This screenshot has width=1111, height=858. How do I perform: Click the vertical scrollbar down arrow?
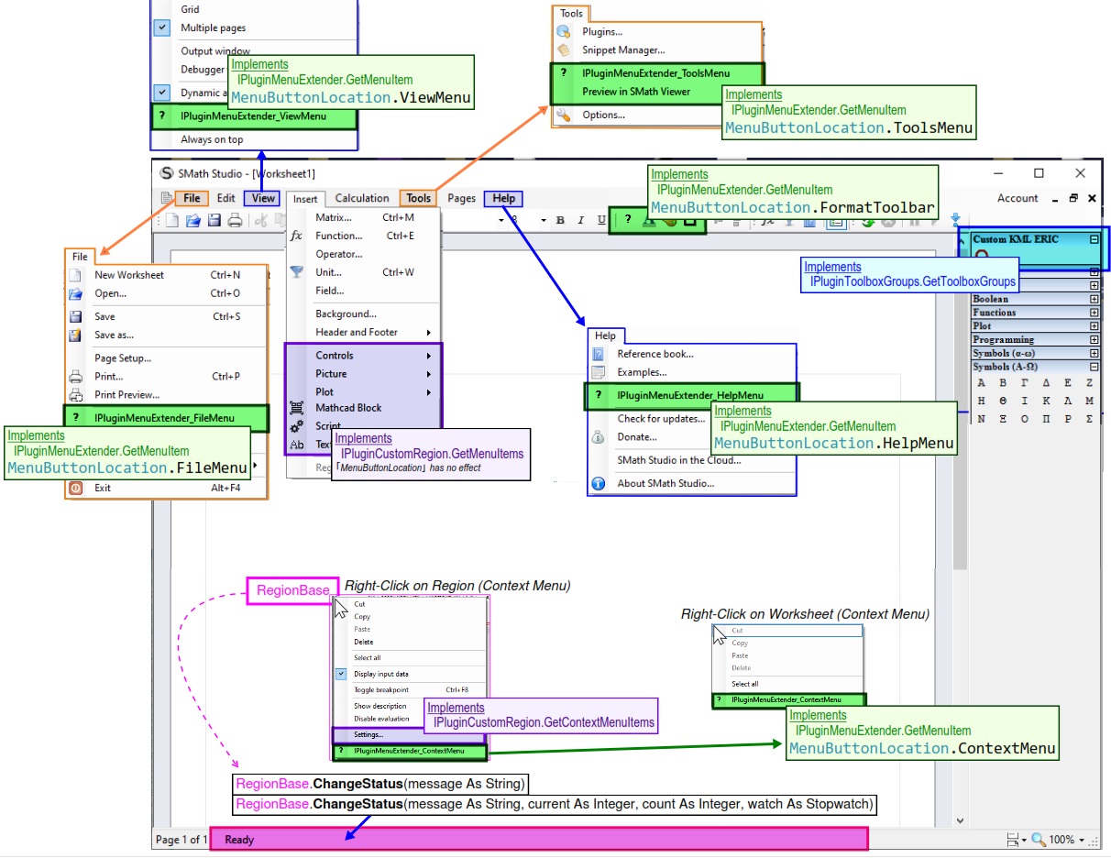point(961,820)
